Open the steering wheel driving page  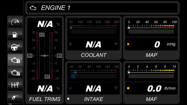15,47
